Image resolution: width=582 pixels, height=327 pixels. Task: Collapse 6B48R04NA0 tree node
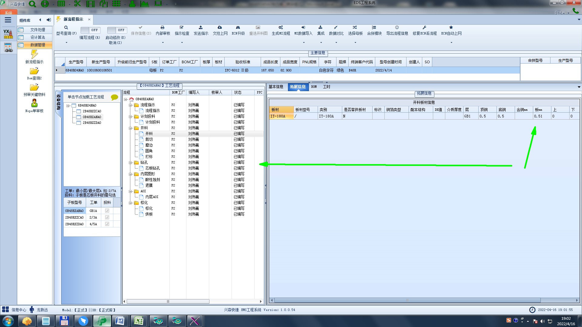(x=68, y=106)
